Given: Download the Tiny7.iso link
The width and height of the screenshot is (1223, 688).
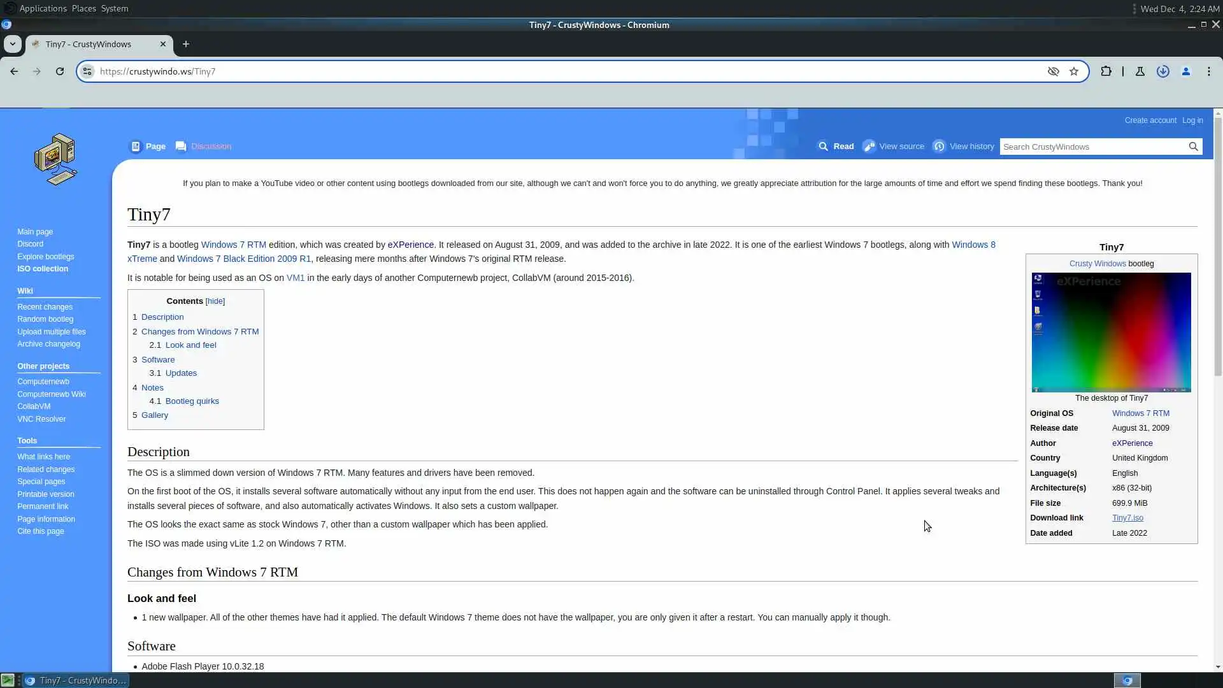Looking at the screenshot, I should tap(1127, 518).
